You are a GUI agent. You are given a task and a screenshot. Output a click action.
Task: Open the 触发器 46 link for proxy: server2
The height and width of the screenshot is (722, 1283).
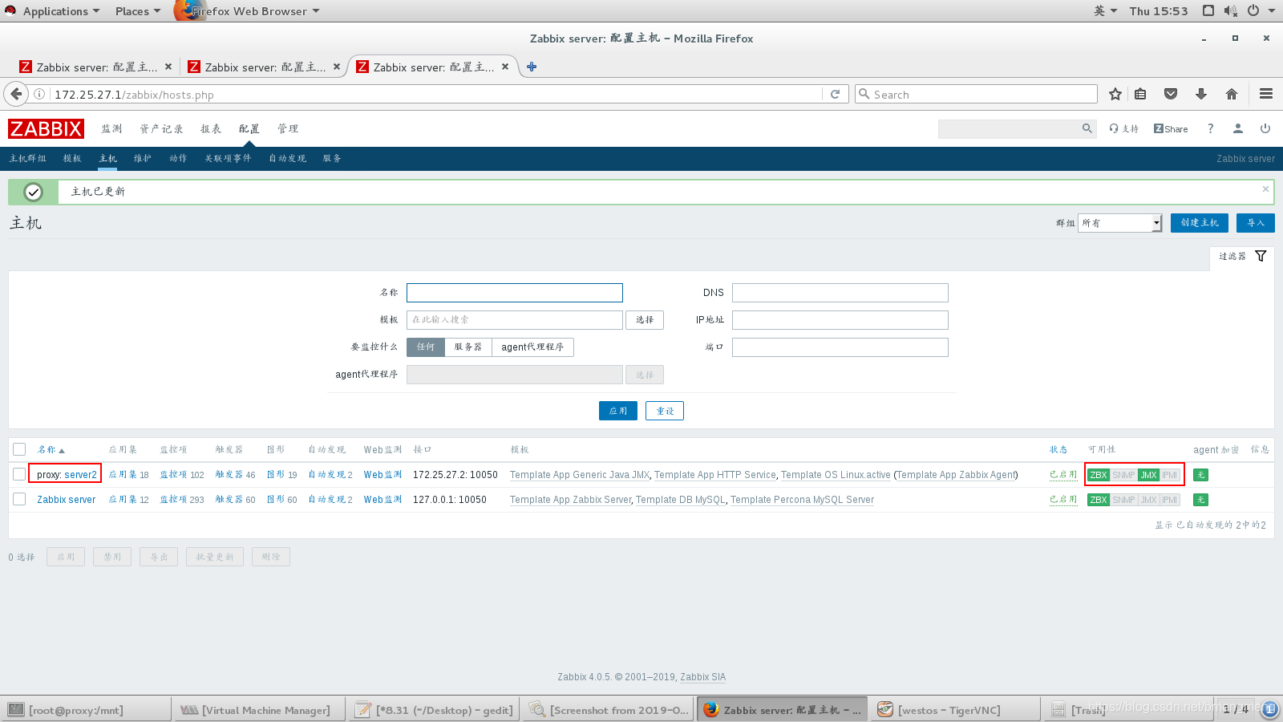pyautogui.click(x=236, y=475)
